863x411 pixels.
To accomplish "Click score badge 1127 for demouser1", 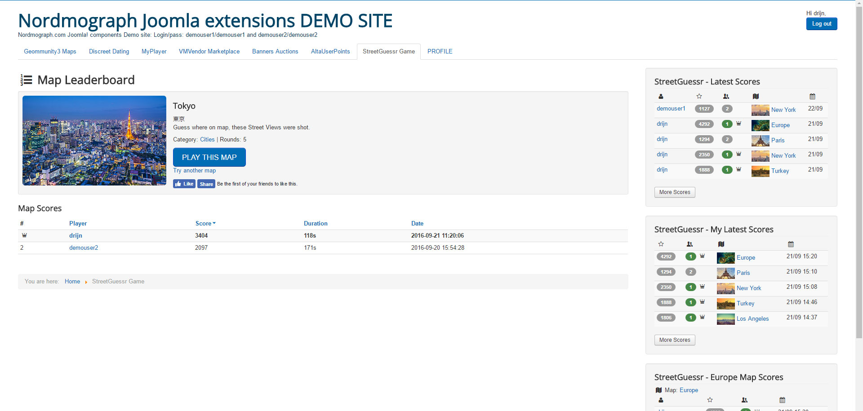I will coord(704,109).
